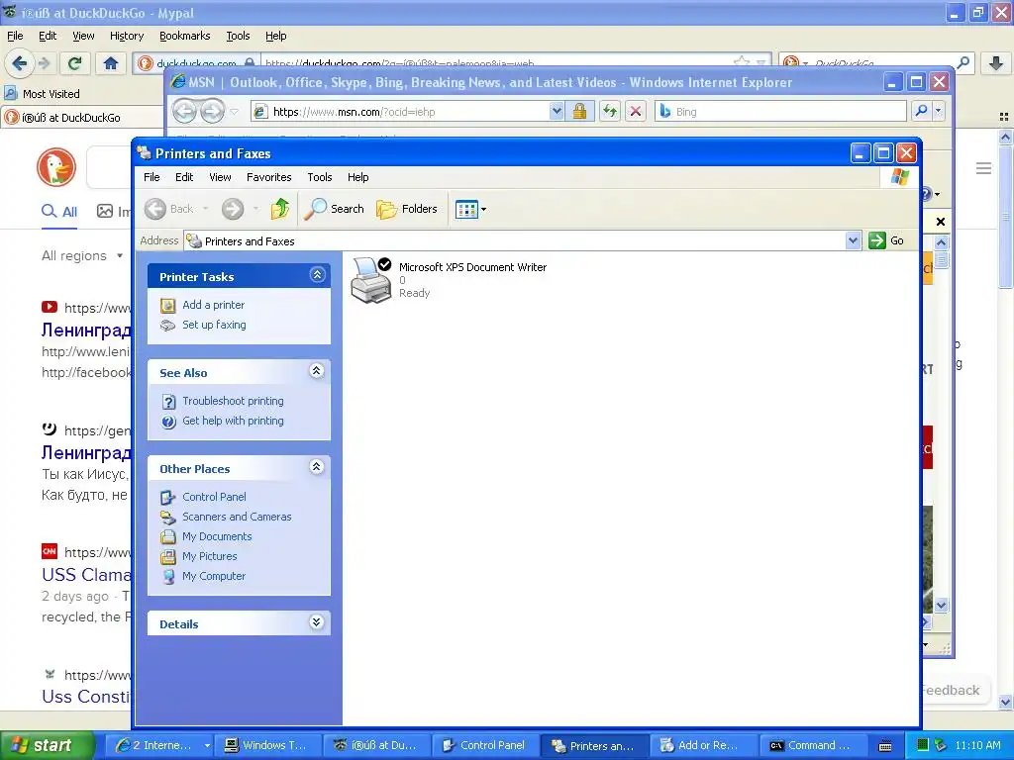
Task: Click Internet Explorer Forward button
Action: (212, 112)
